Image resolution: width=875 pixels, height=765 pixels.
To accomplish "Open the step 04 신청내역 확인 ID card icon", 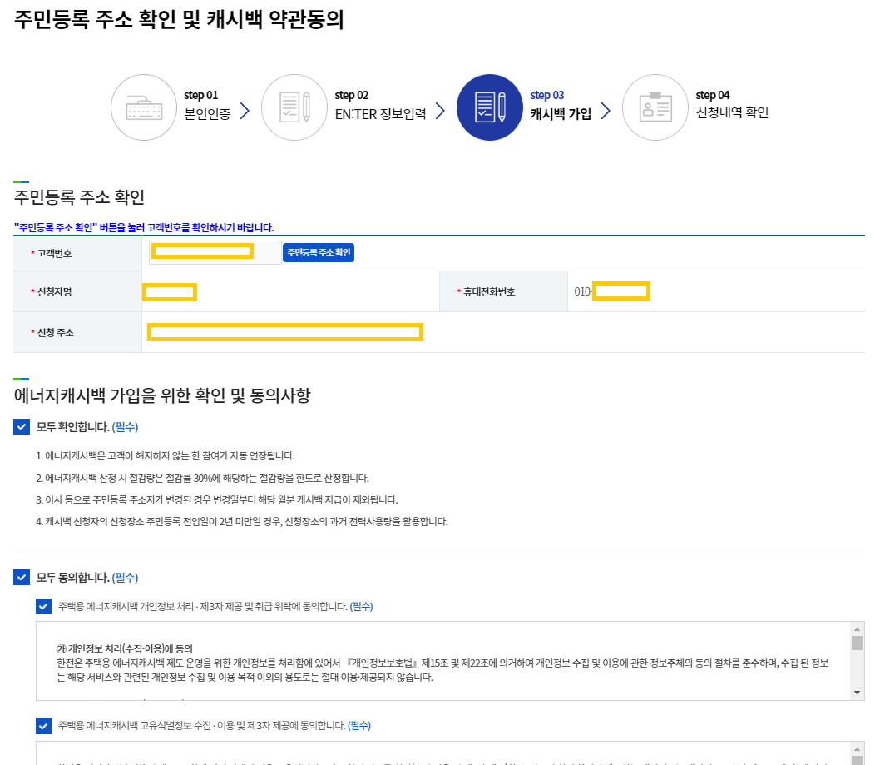I will pyautogui.click(x=655, y=107).
